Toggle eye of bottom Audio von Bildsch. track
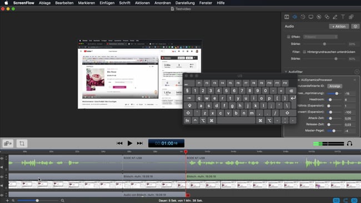 click(2, 195)
